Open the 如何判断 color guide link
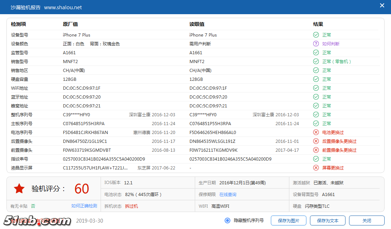 [x=331, y=44]
